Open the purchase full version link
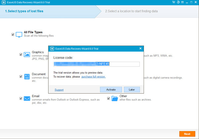 tap(94, 76)
